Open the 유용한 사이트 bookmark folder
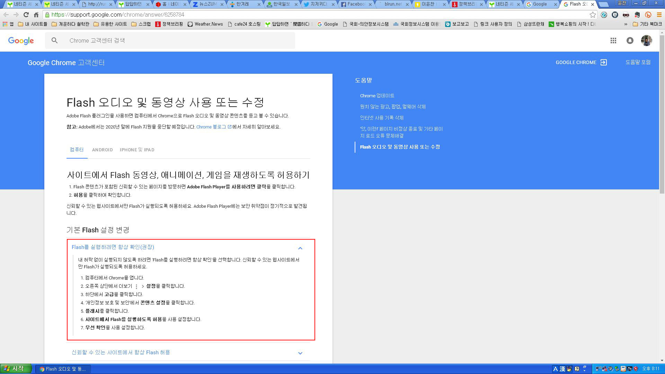 coord(110,24)
